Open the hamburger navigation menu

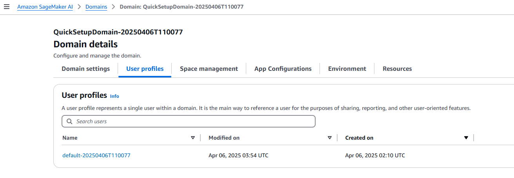[6, 7]
